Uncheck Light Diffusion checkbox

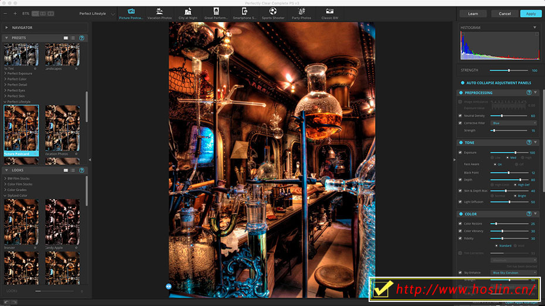point(460,202)
